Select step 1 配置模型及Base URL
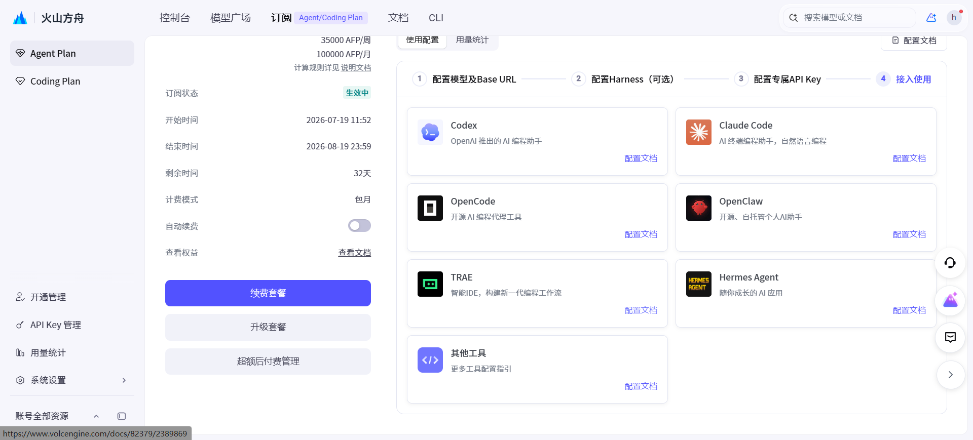Viewport: 973px width, 440px height. (x=464, y=79)
